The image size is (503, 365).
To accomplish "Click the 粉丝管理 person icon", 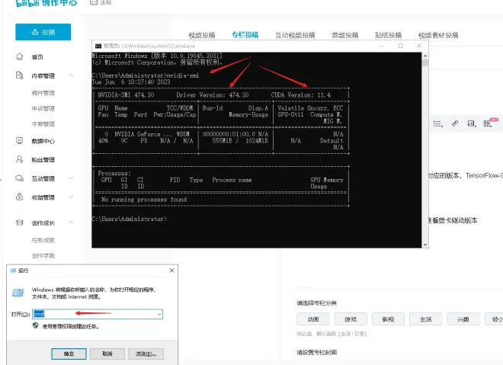I will coord(19,159).
